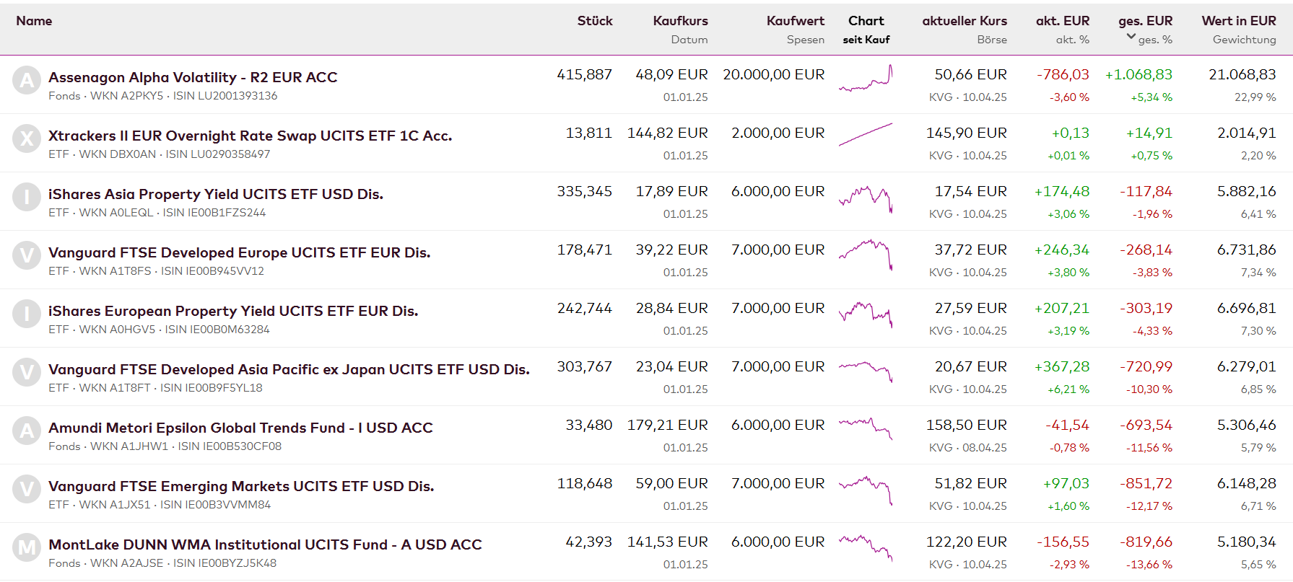Viewport: 1293px width, 582px height.
Task: Click the MontLake DUNN 'M' avatar icon
Action: pyautogui.click(x=27, y=547)
